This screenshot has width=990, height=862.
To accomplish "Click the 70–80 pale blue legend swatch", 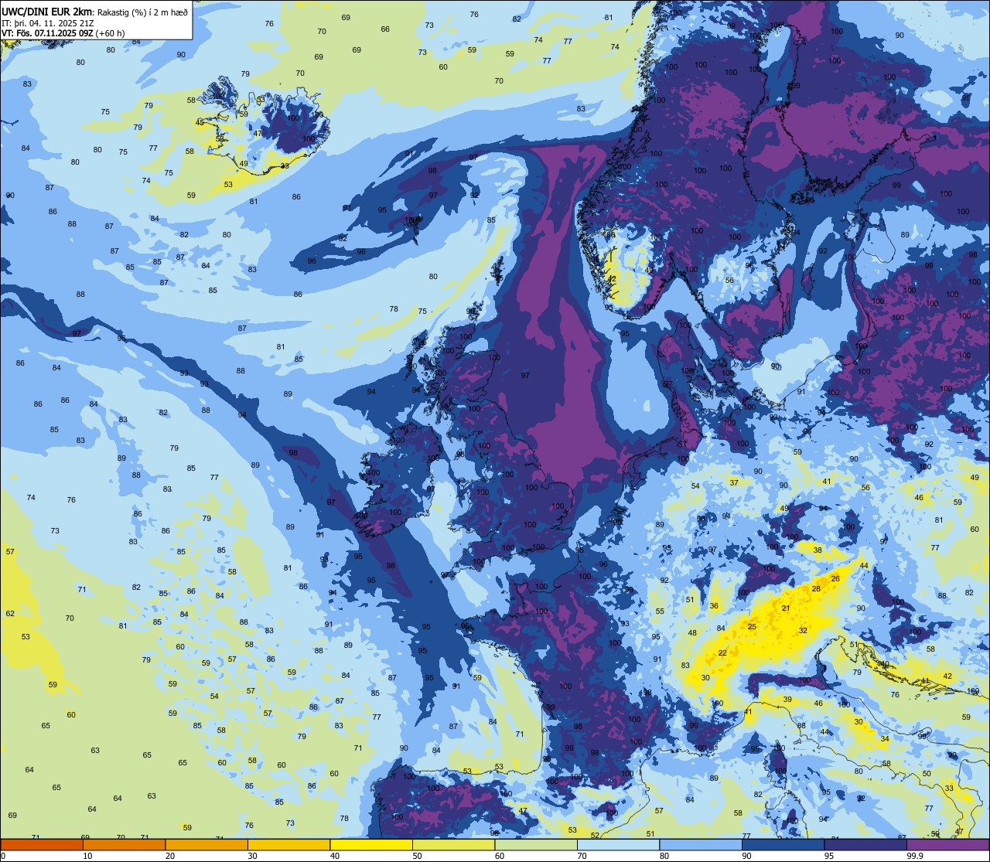I will click(618, 844).
